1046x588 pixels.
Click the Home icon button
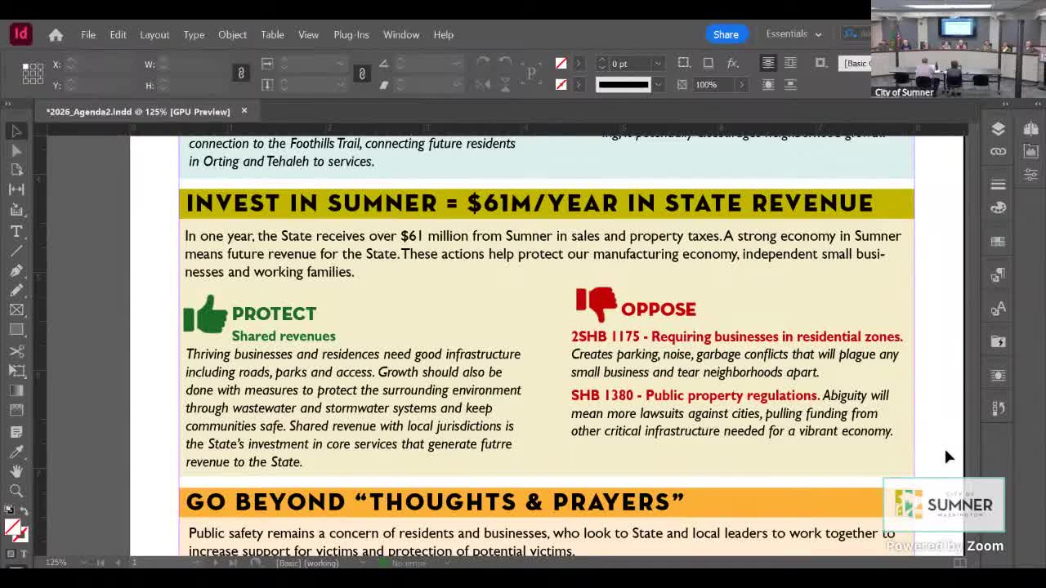click(x=55, y=34)
